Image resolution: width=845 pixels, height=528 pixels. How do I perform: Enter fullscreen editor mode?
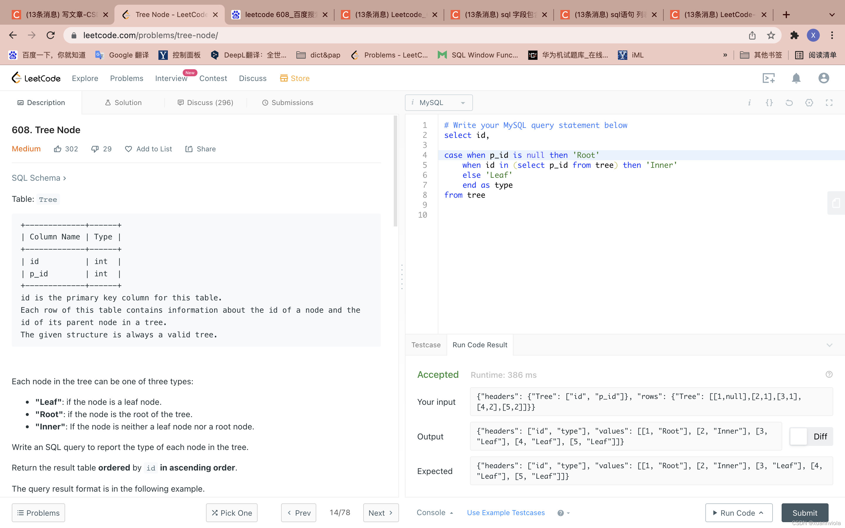pos(829,102)
